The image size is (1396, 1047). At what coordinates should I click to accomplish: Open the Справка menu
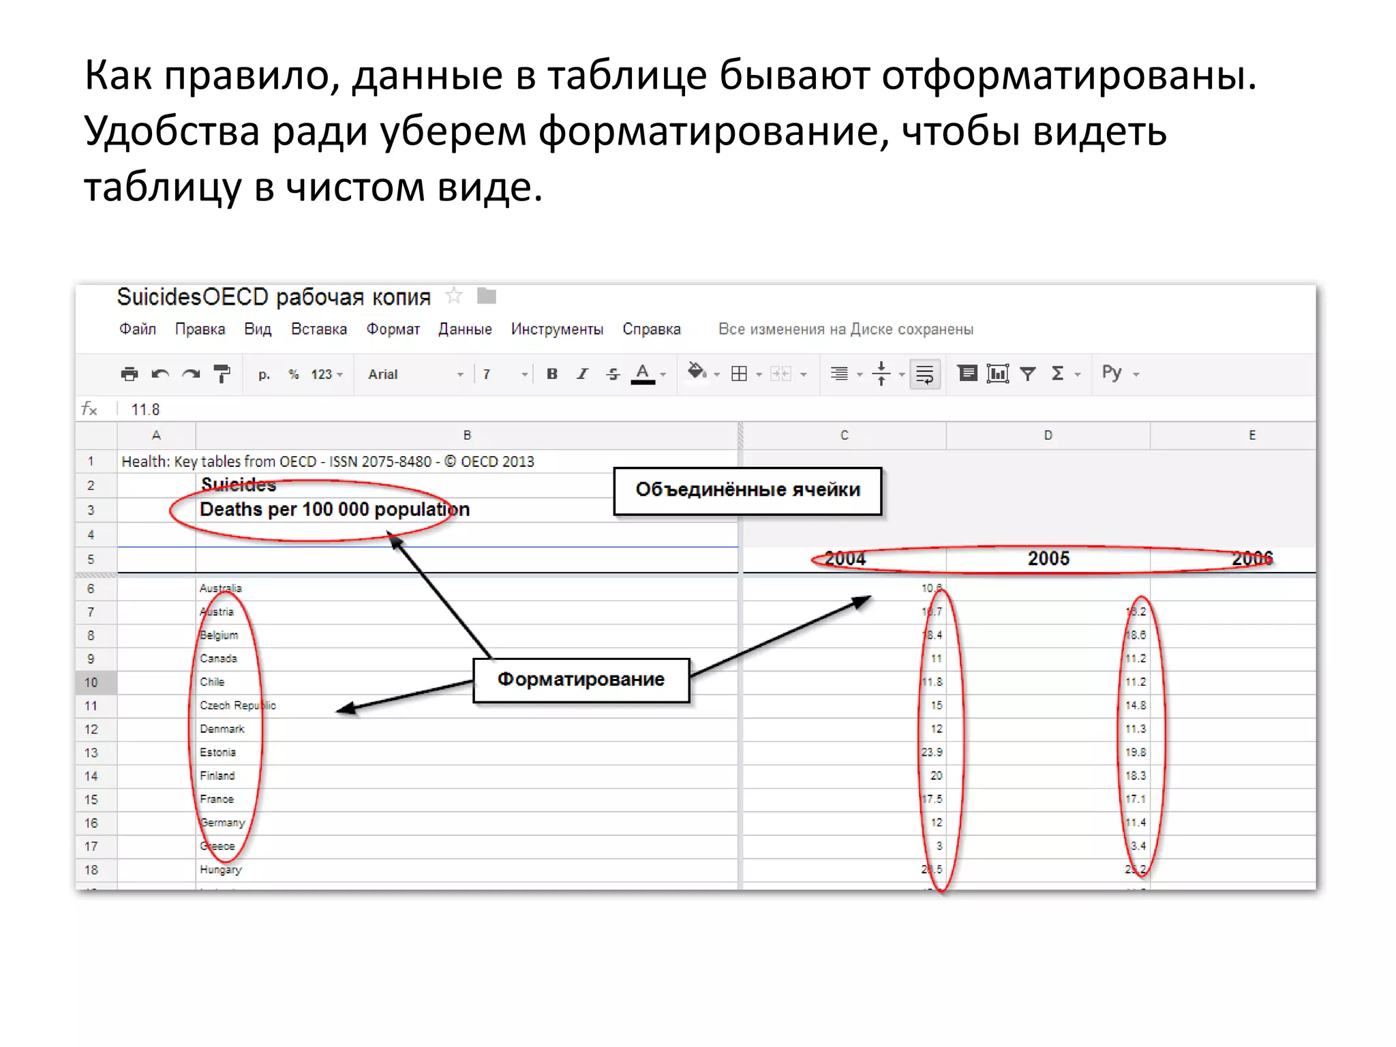coord(652,329)
